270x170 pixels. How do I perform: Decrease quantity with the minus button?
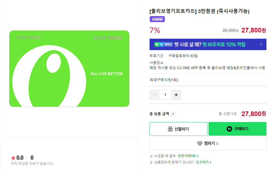click(154, 95)
